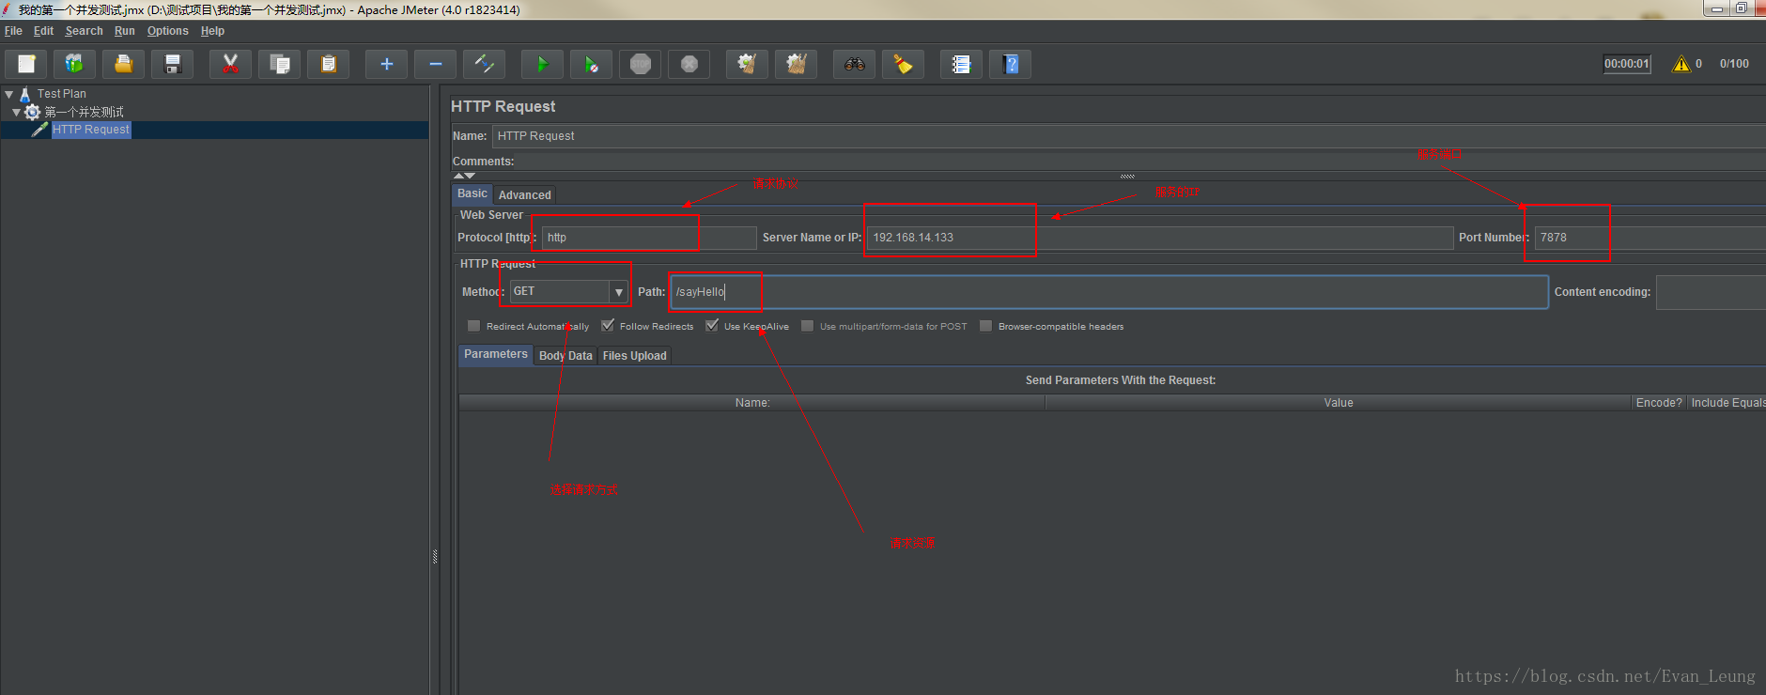Select Test Plan tree item
This screenshot has width=1766, height=695.
coord(62,94)
